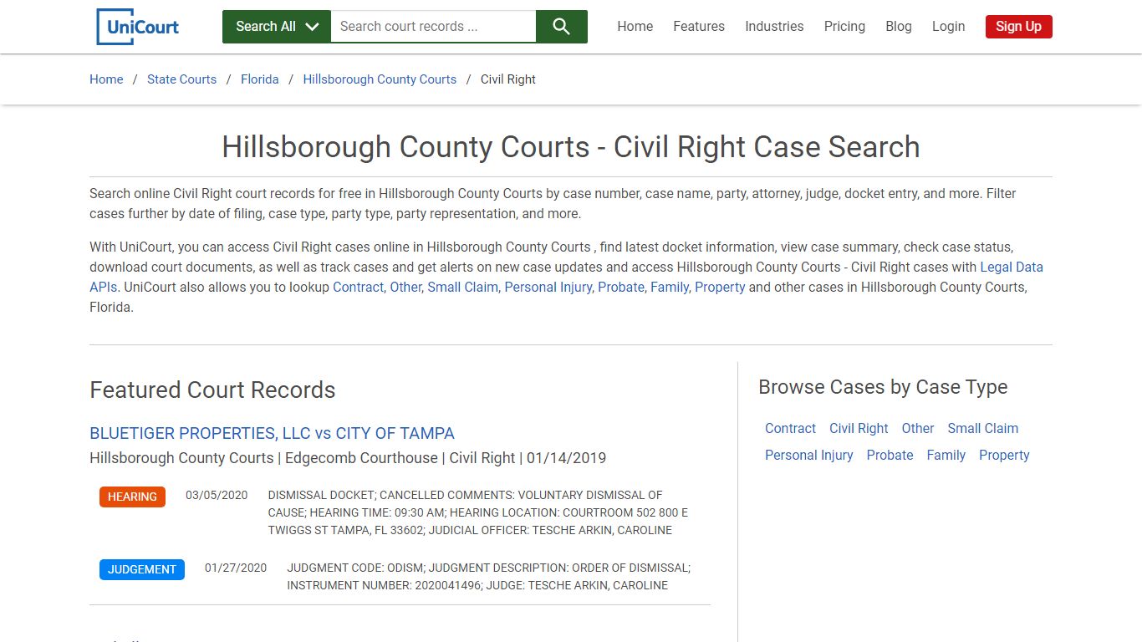Click the blue JUDGEMENT badge
The height and width of the screenshot is (642, 1142).
[142, 569]
